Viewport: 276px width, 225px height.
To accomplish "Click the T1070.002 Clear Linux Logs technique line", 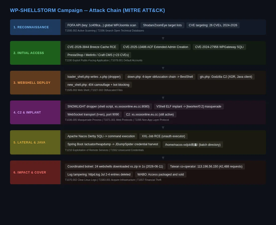I will tap(113, 180).
